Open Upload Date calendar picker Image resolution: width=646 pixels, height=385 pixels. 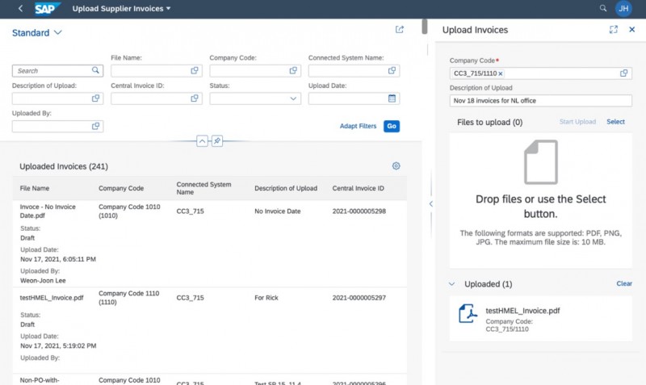pyautogui.click(x=392, y=98)
